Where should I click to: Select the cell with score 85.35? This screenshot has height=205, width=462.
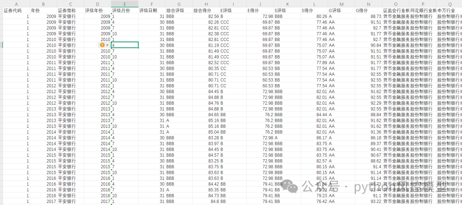coord(206,190)
